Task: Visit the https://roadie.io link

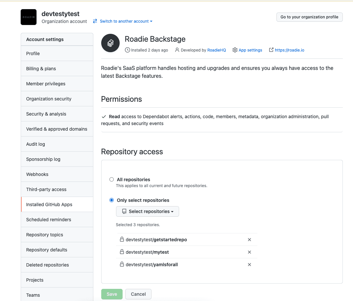Action: (x=290, y=50)
